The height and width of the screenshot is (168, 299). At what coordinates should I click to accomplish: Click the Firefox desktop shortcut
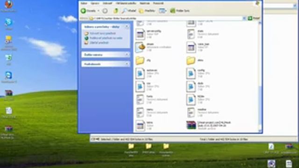[x=8, y=4]
